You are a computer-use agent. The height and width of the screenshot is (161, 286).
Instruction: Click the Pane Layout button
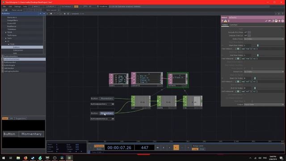pos(17,10)
